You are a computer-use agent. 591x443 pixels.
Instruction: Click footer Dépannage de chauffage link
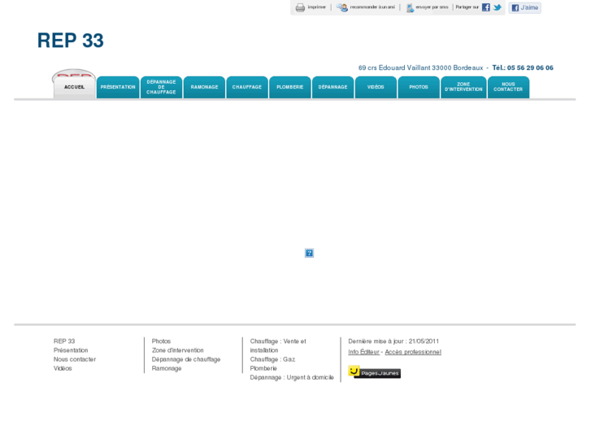pos(186,359)
